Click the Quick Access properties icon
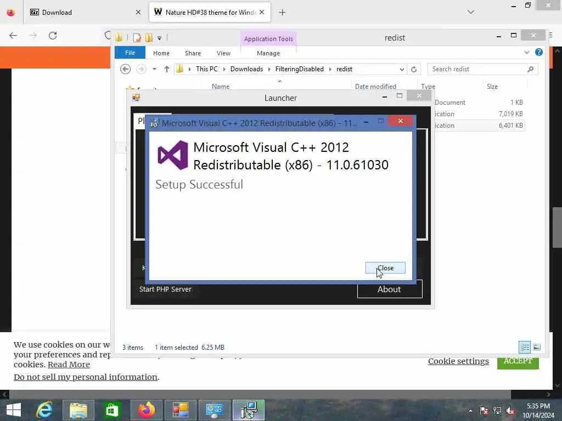 [137, 38]
